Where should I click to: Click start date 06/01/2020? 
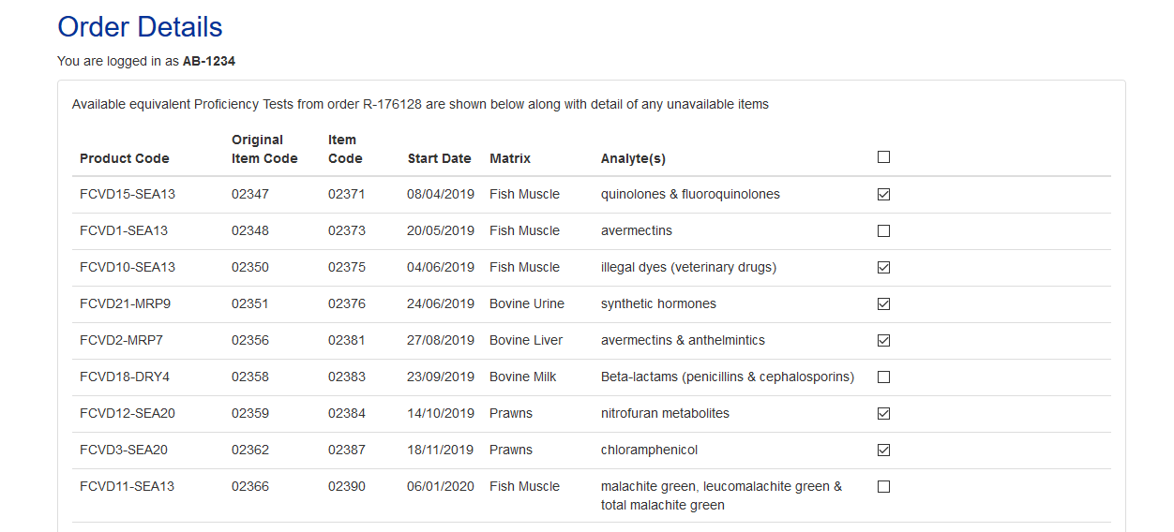441,486
